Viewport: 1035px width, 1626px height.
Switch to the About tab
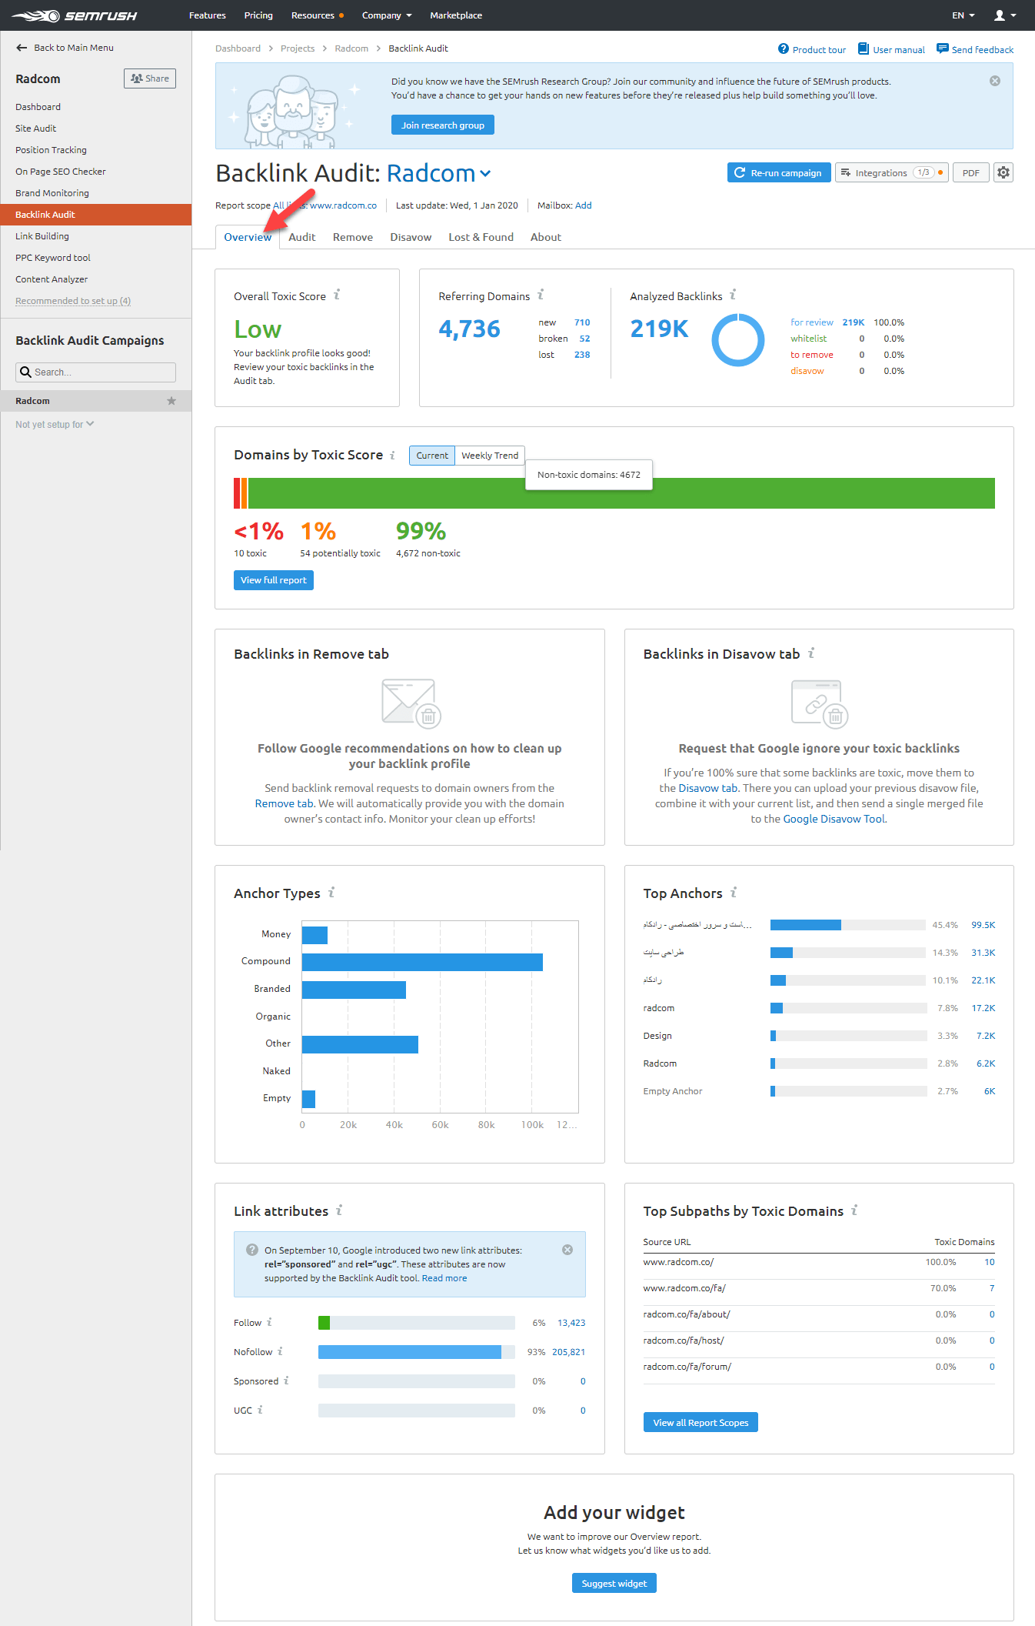pyautogui.click(x=546, y=237)
